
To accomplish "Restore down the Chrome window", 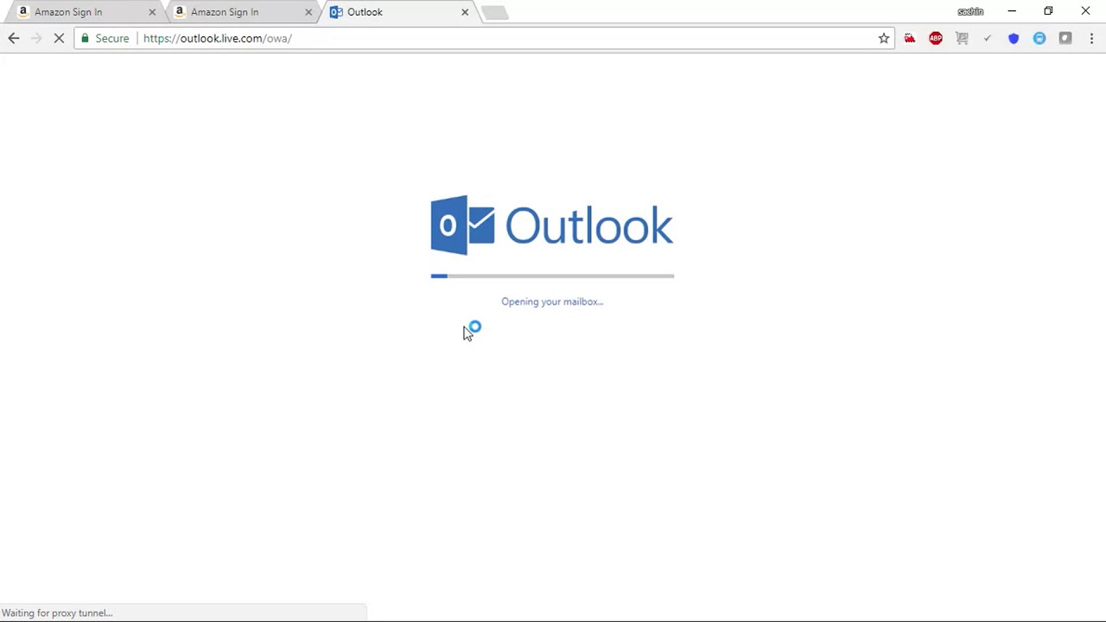I will point(1048,11).
